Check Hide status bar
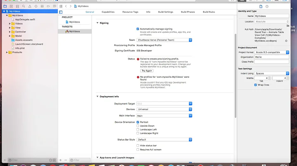Image resolution: width=297 pixels, height=166 pixels. point(138,145)
